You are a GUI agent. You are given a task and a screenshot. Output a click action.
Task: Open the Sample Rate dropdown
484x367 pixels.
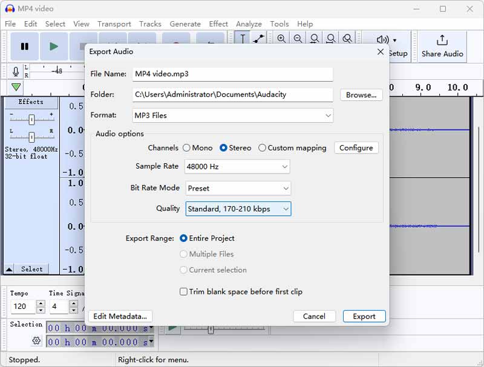(237, 166)
